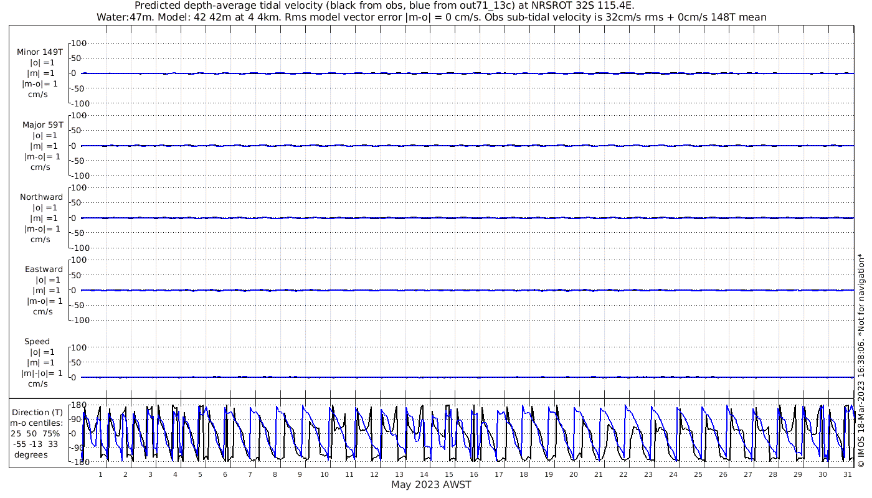Click the Water:47m model info subtitle
The height and width of the screenshot is (498, 872).
tap(431, 17)
